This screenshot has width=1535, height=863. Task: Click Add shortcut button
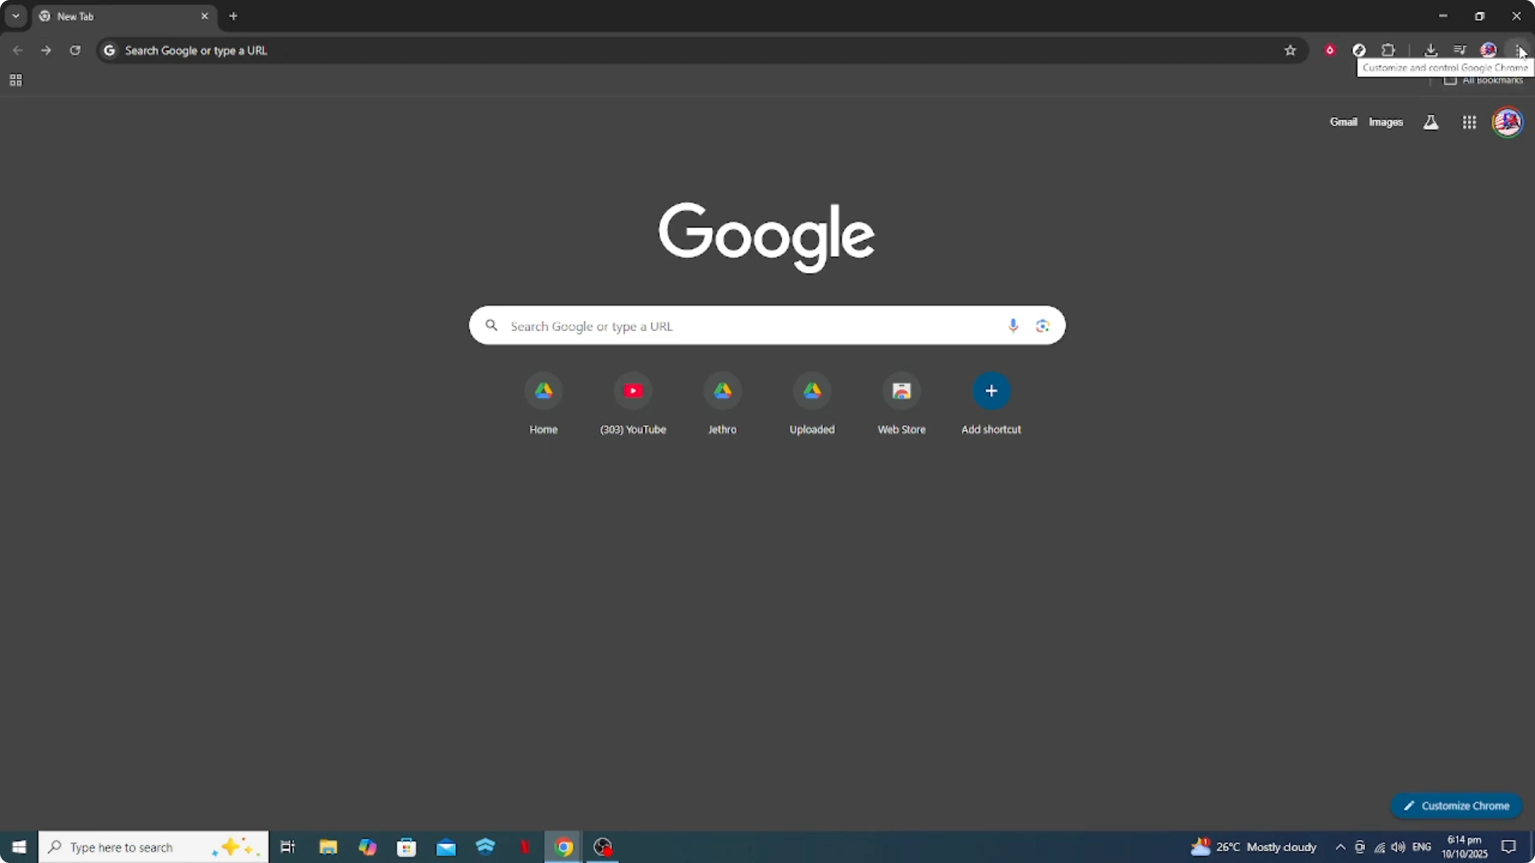coord(991,404)
